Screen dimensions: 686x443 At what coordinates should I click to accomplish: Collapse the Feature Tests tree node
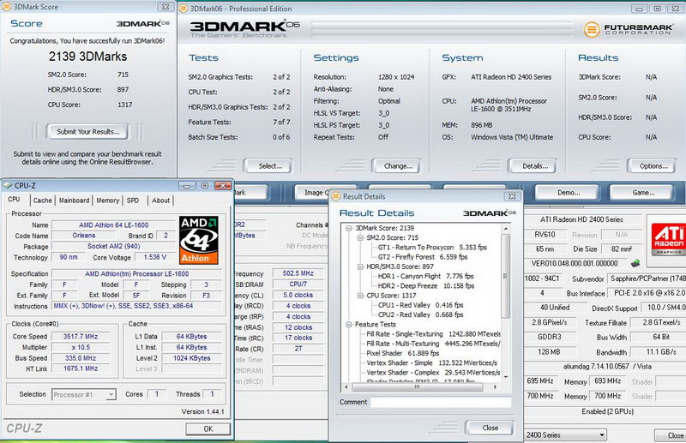click(x=349, y=324)
